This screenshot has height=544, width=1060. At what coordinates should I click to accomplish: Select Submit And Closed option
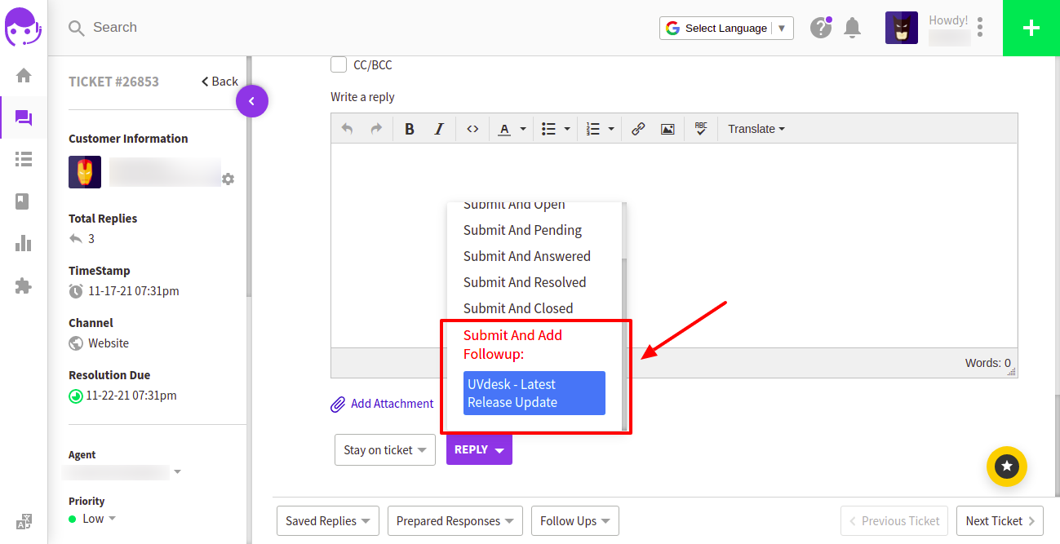[518, 308]
